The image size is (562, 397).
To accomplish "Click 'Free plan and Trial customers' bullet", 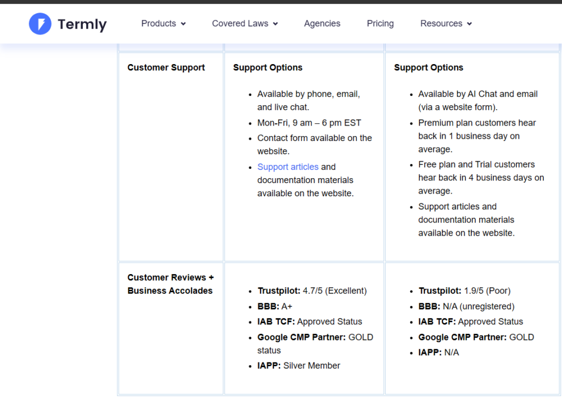I will pyautogui.click(x=481, y=178).
